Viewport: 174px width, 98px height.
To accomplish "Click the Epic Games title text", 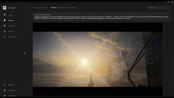I will click(x=12, y=8).
